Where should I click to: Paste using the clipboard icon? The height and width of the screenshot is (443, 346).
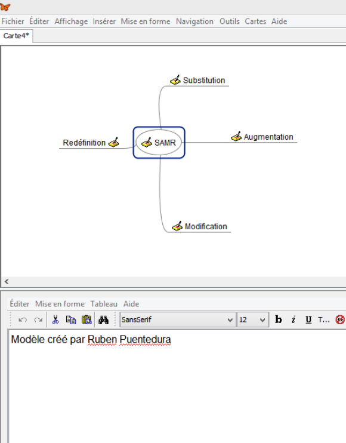[x=86, y=320]
